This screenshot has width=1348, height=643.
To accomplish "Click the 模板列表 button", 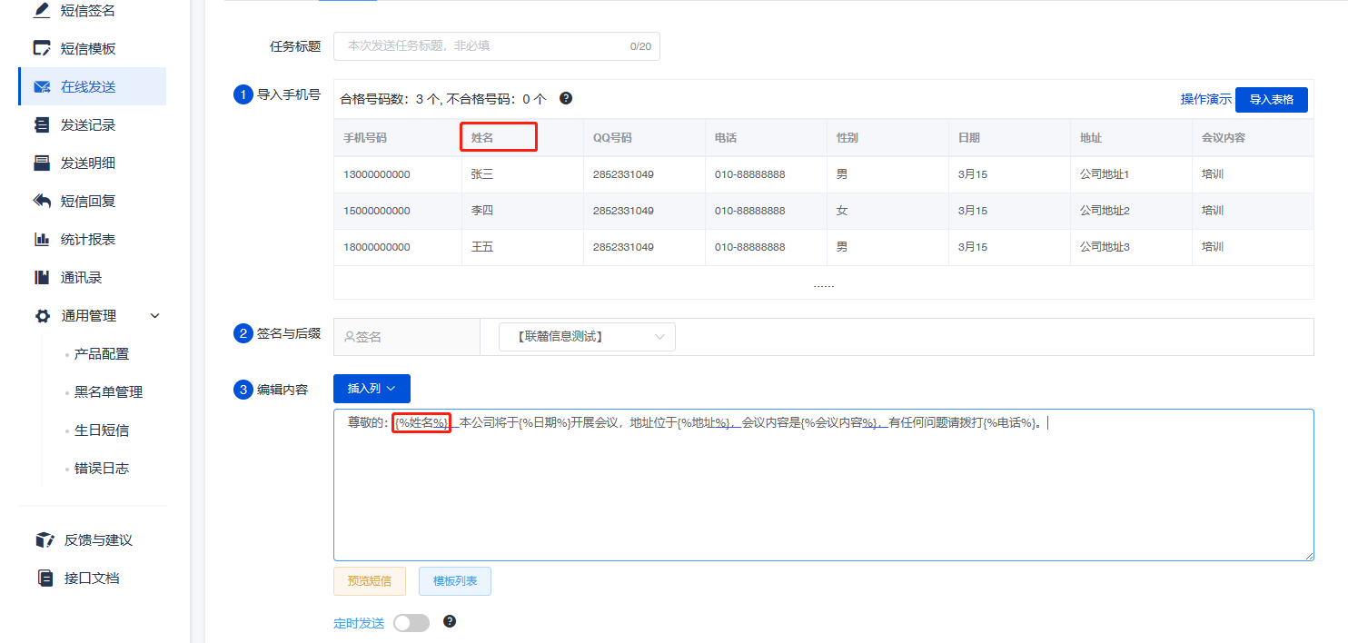I will (x=455, y=581).
